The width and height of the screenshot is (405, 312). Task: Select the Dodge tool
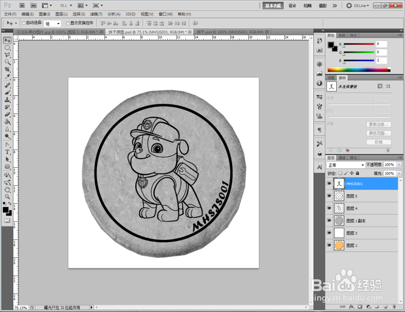click(x=7, y=136)
